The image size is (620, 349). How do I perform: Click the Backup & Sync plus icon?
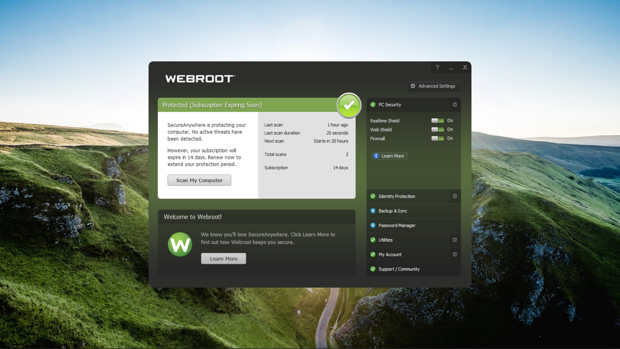pos(373,210)
